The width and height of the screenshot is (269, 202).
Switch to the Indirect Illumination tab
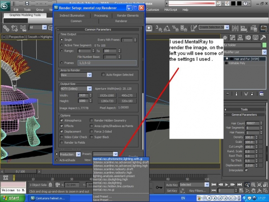72,15
